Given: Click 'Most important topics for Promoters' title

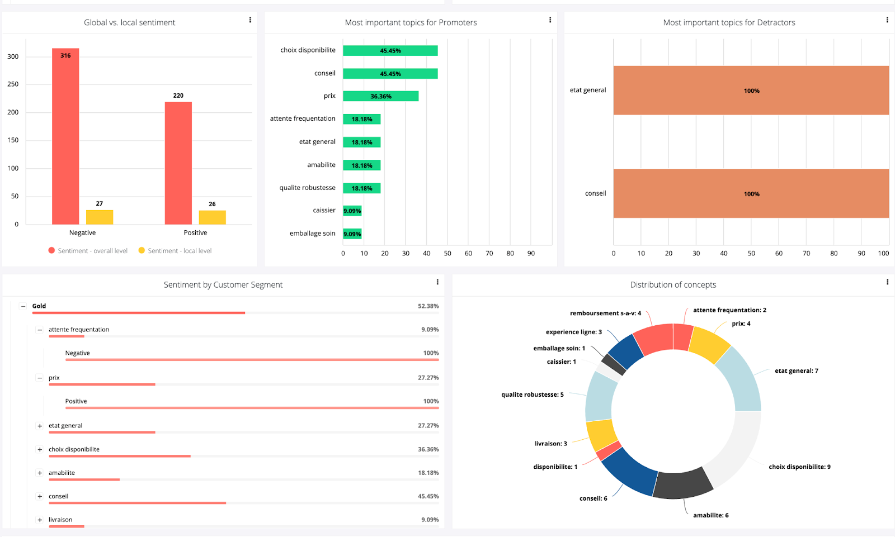Looking at the screenshot, I should click(411, 22).
